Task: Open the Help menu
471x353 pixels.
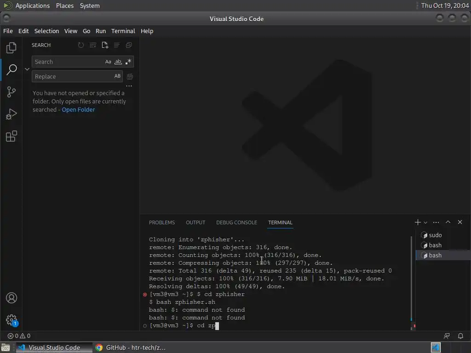Action: pos(147,31)
